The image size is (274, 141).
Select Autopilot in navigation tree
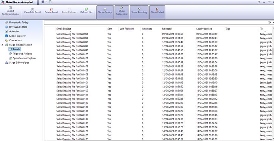[x=14, y=31]
